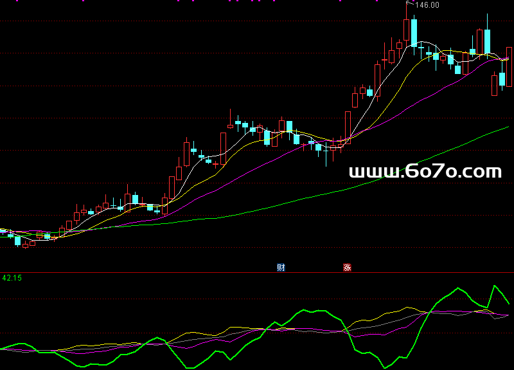Select the lowest cyan candlestick at the chart's far left

pyautogui.click(x=17, y=241)
